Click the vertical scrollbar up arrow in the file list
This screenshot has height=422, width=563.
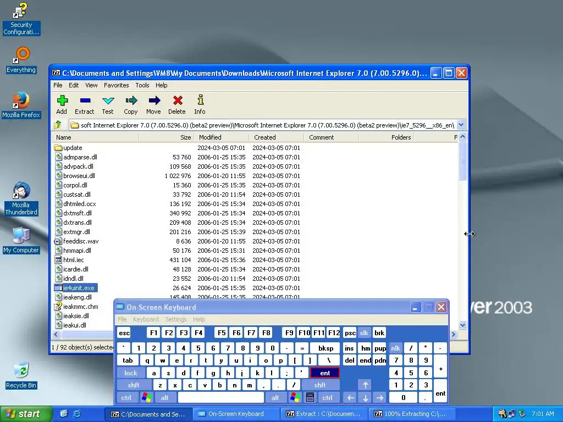tap(463, 137)
